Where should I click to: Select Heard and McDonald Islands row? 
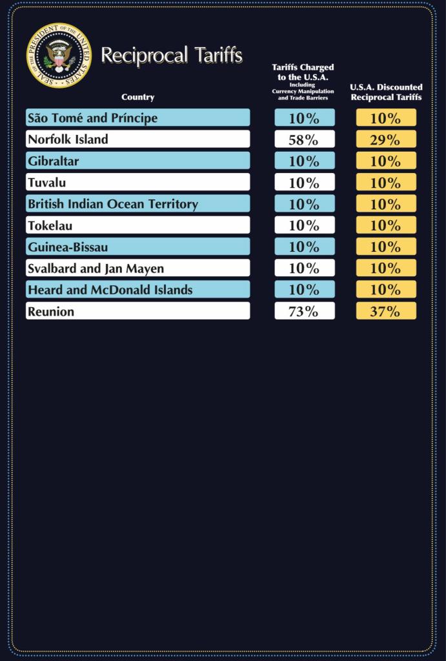[137, 290]
